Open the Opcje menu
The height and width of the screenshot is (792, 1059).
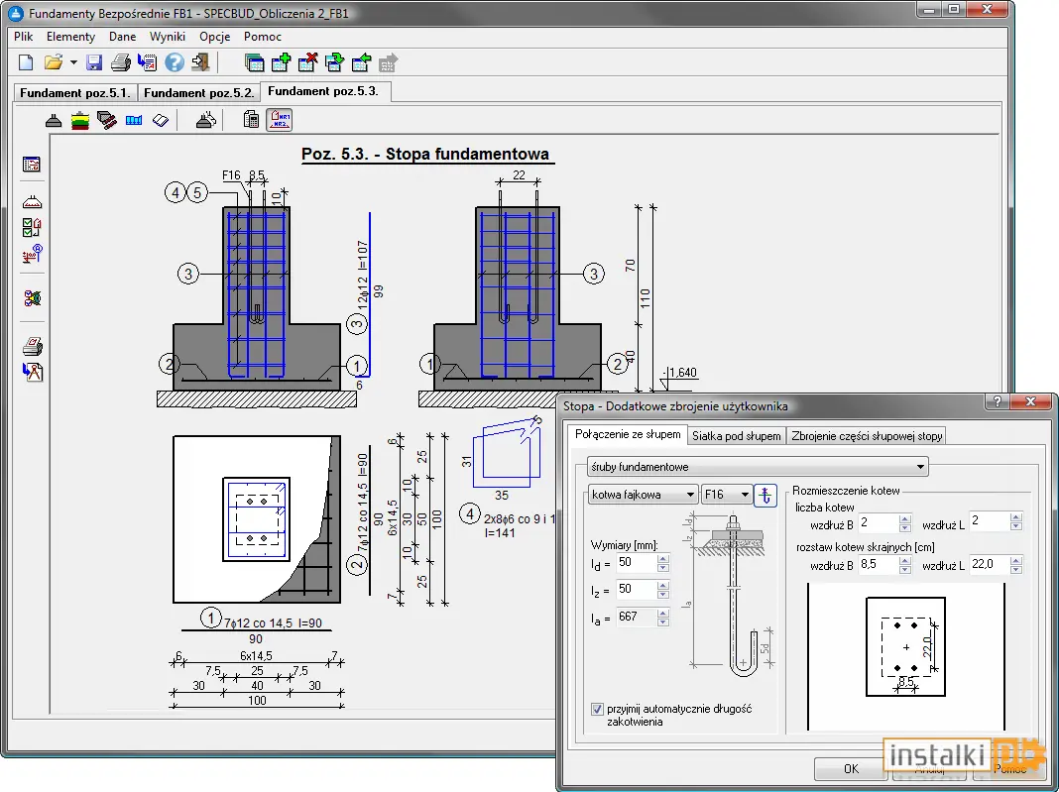(215, 37)
